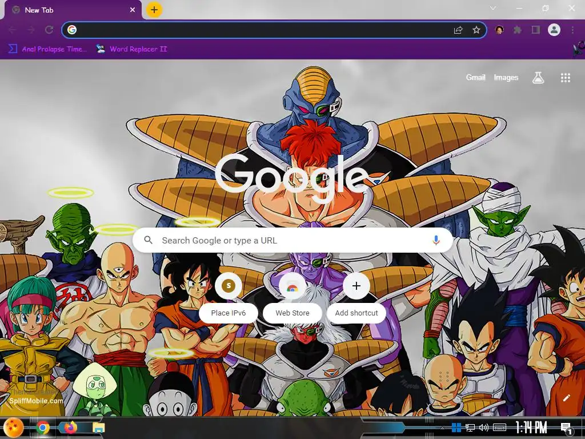The width and height of the screenshot is (585, 439).
Task: Open Chrome three-dot menu
Action: [x=572, y=30]
